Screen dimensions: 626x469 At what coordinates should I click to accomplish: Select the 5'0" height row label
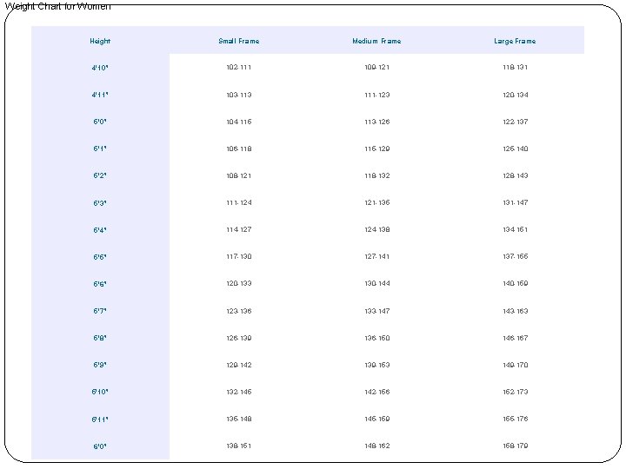[x=100, y=122]
